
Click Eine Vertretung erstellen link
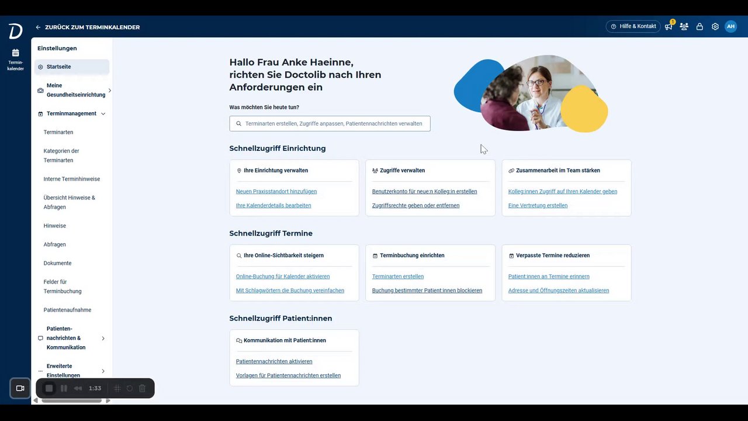click(538, 205)
